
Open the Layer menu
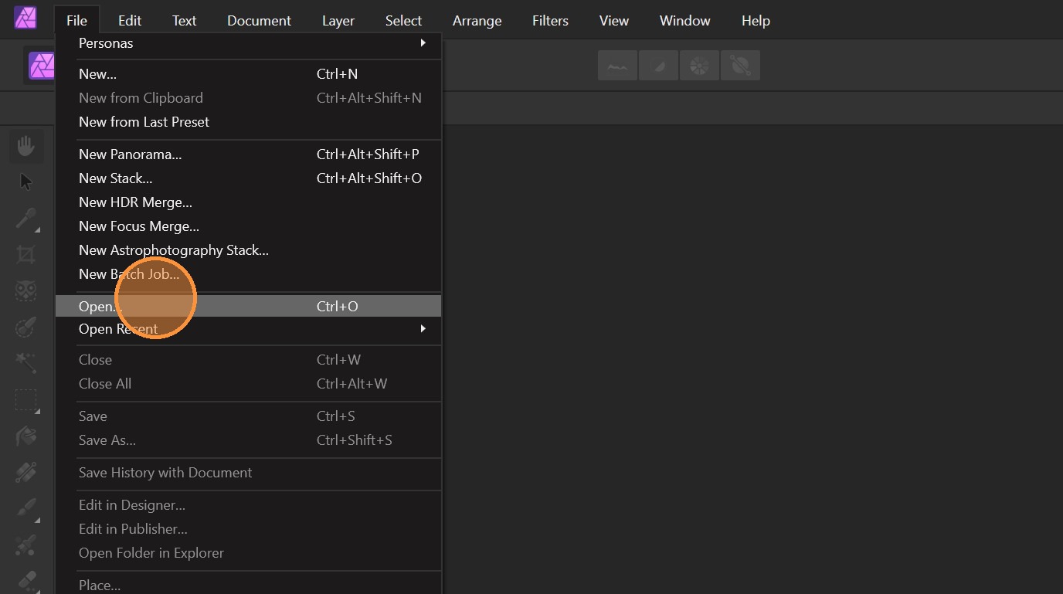click(x=338, y=21)
